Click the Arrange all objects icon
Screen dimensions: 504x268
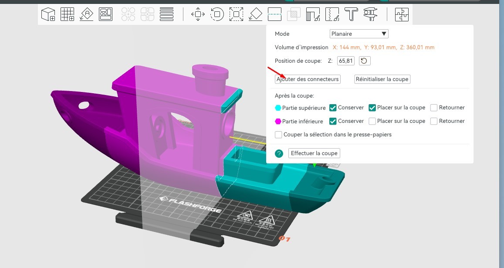[105, 14]
